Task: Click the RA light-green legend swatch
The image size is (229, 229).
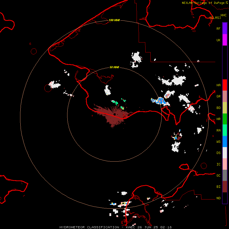Action: pos(225,130)
